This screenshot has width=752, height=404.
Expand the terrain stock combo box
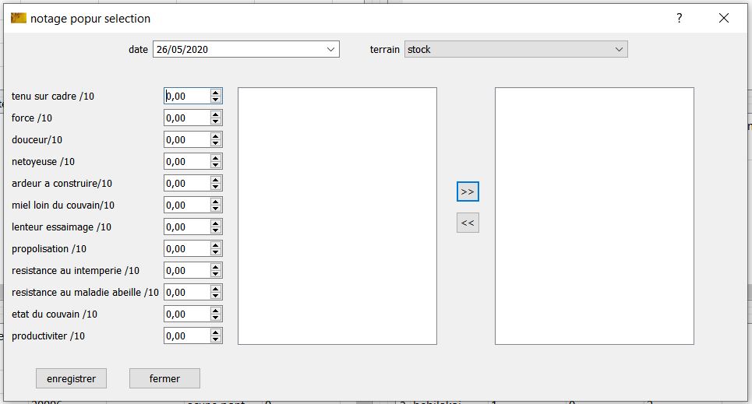(x=619, y=49)
